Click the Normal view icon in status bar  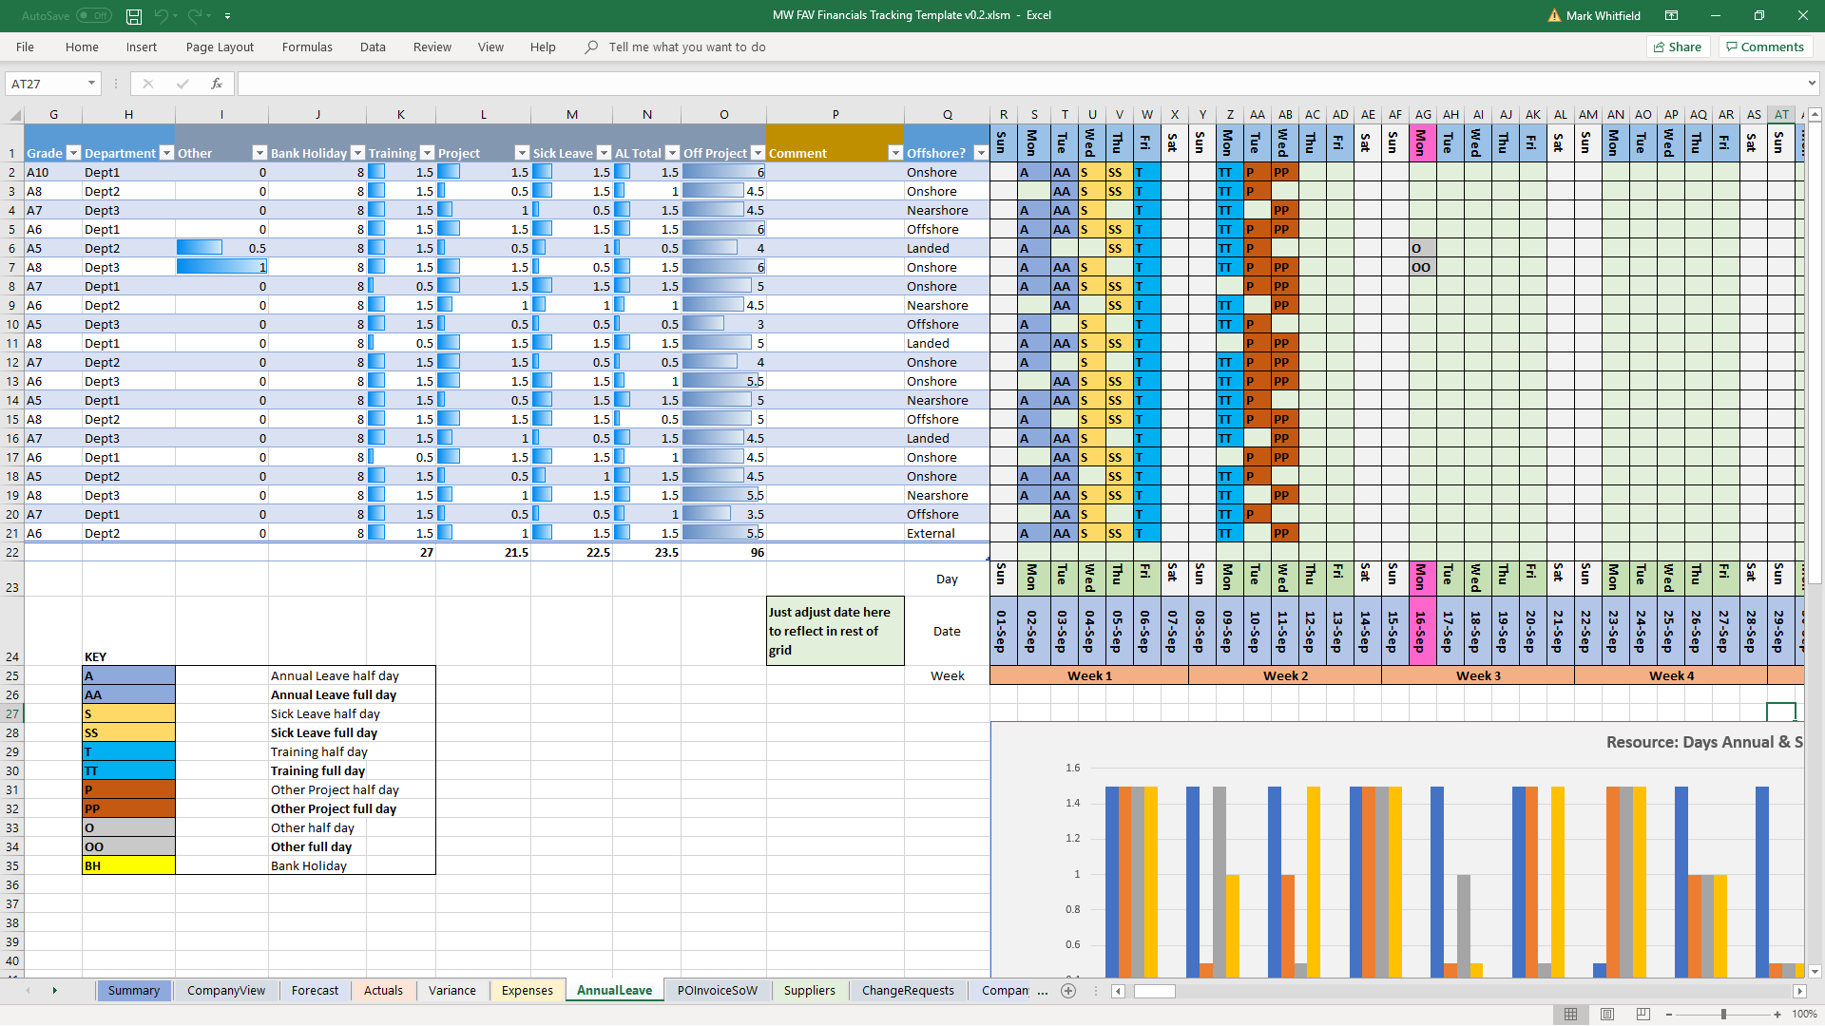tap(1570, 1014)
